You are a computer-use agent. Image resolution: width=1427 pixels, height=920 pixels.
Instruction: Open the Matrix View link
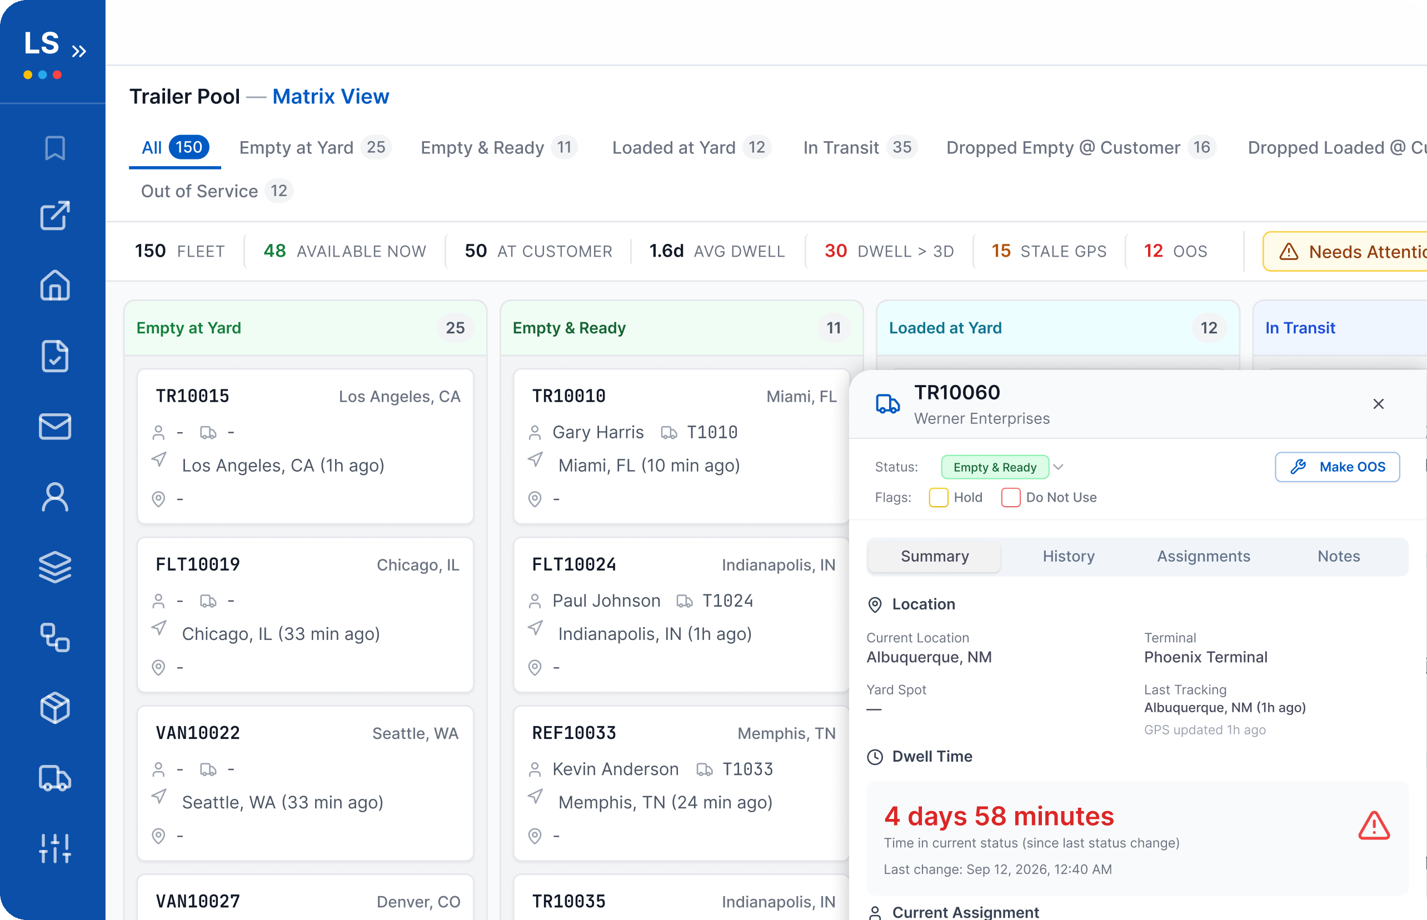[331, 97]
